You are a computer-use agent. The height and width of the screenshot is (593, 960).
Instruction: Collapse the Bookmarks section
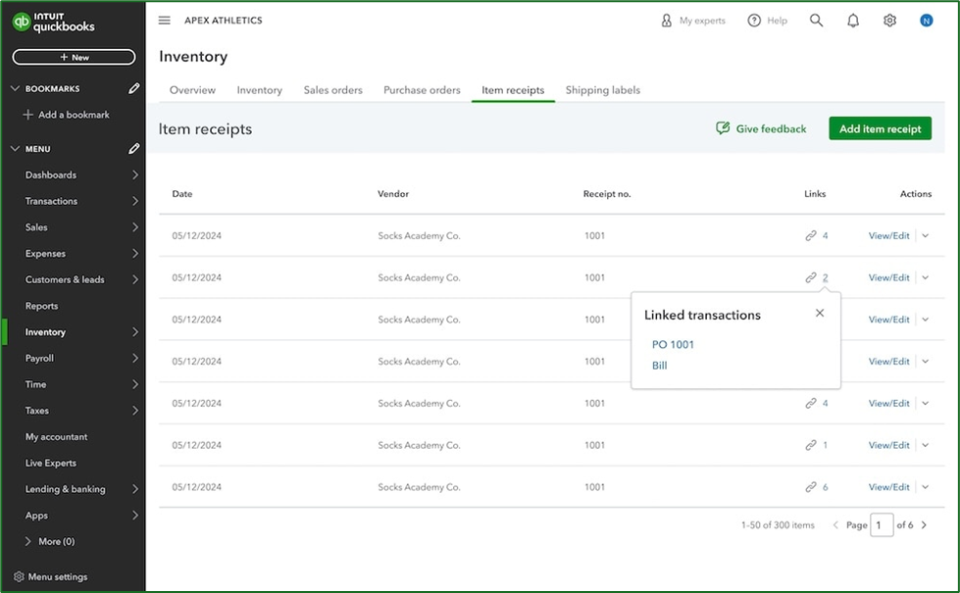pyautogui.click(x=15, y=89)
